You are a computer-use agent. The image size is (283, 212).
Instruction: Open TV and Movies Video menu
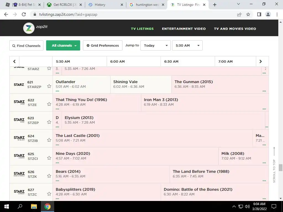(235, 29)
